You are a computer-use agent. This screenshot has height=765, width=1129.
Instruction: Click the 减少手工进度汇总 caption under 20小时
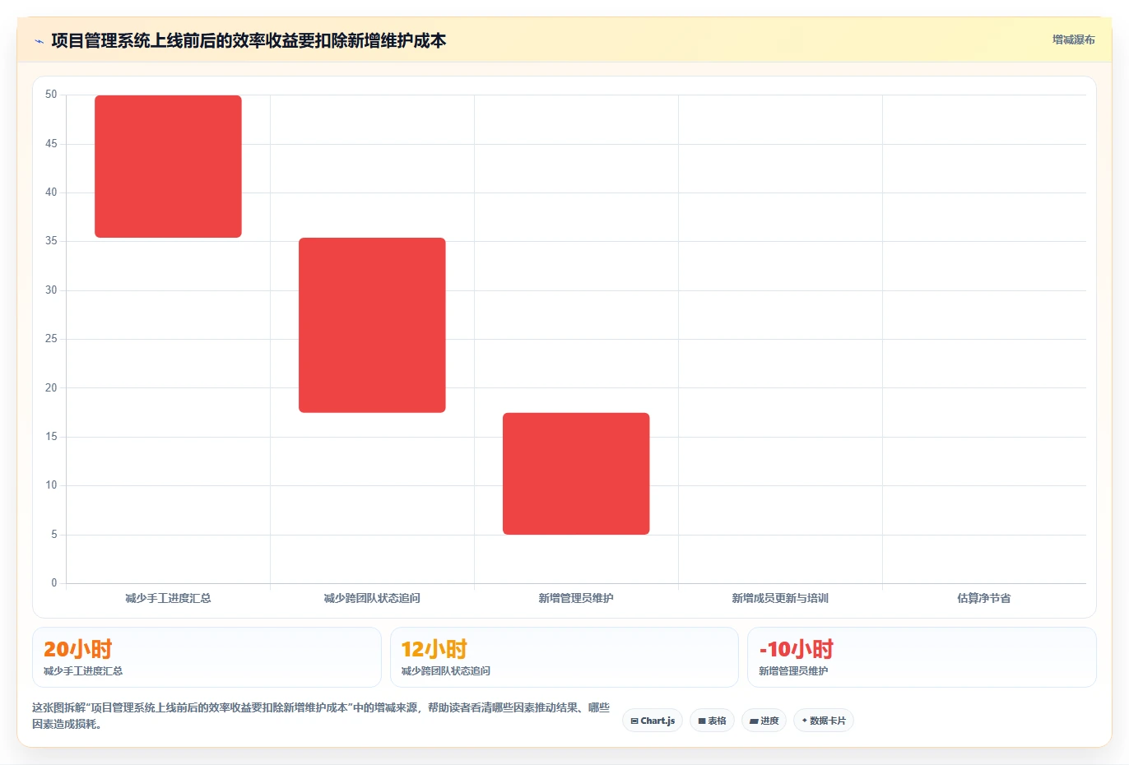(83, 671)
